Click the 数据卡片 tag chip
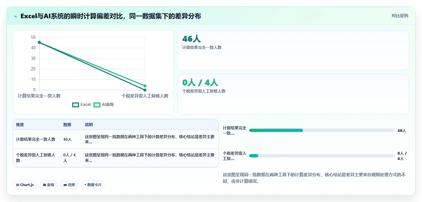 [93, 185]
